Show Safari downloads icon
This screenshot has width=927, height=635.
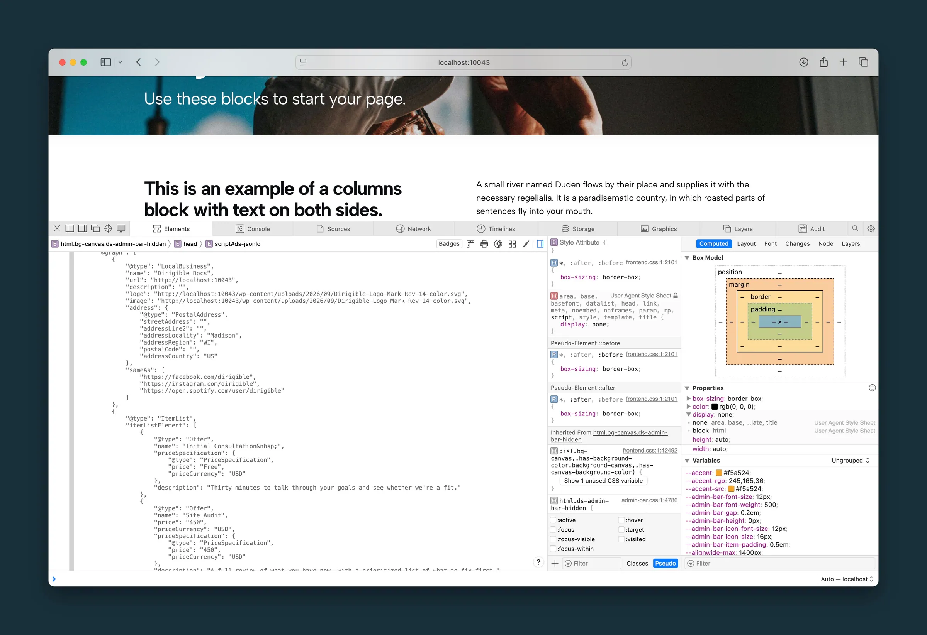click(804, 62)
